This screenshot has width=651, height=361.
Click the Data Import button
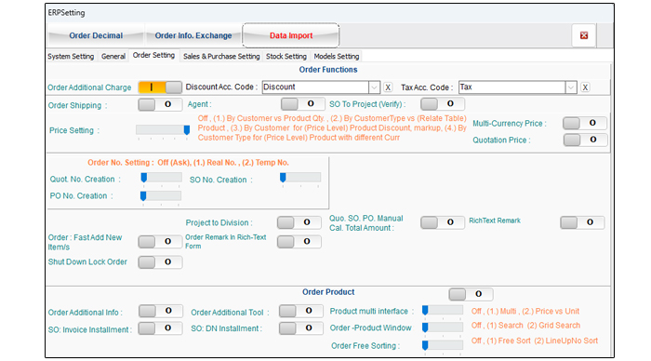point(291,35)
